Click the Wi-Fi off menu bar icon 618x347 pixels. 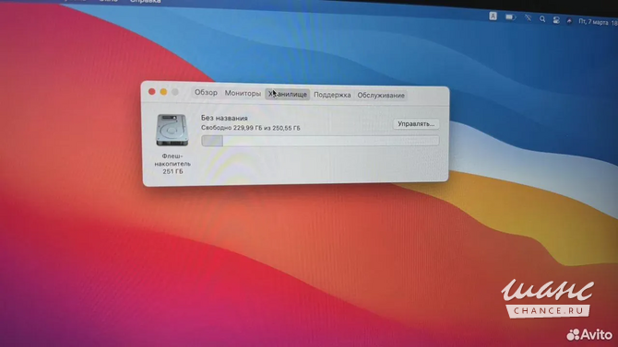pyautogui.click(x=528, y=18)
